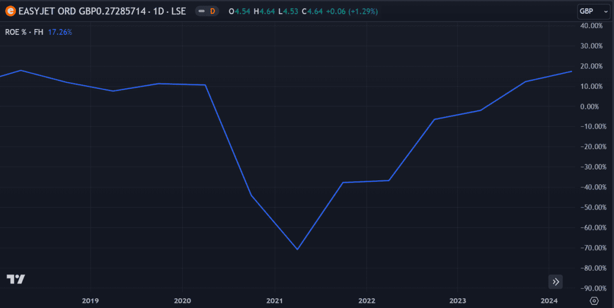Click the 17.26% ROE legend value
614x308 pixels.
60,32
